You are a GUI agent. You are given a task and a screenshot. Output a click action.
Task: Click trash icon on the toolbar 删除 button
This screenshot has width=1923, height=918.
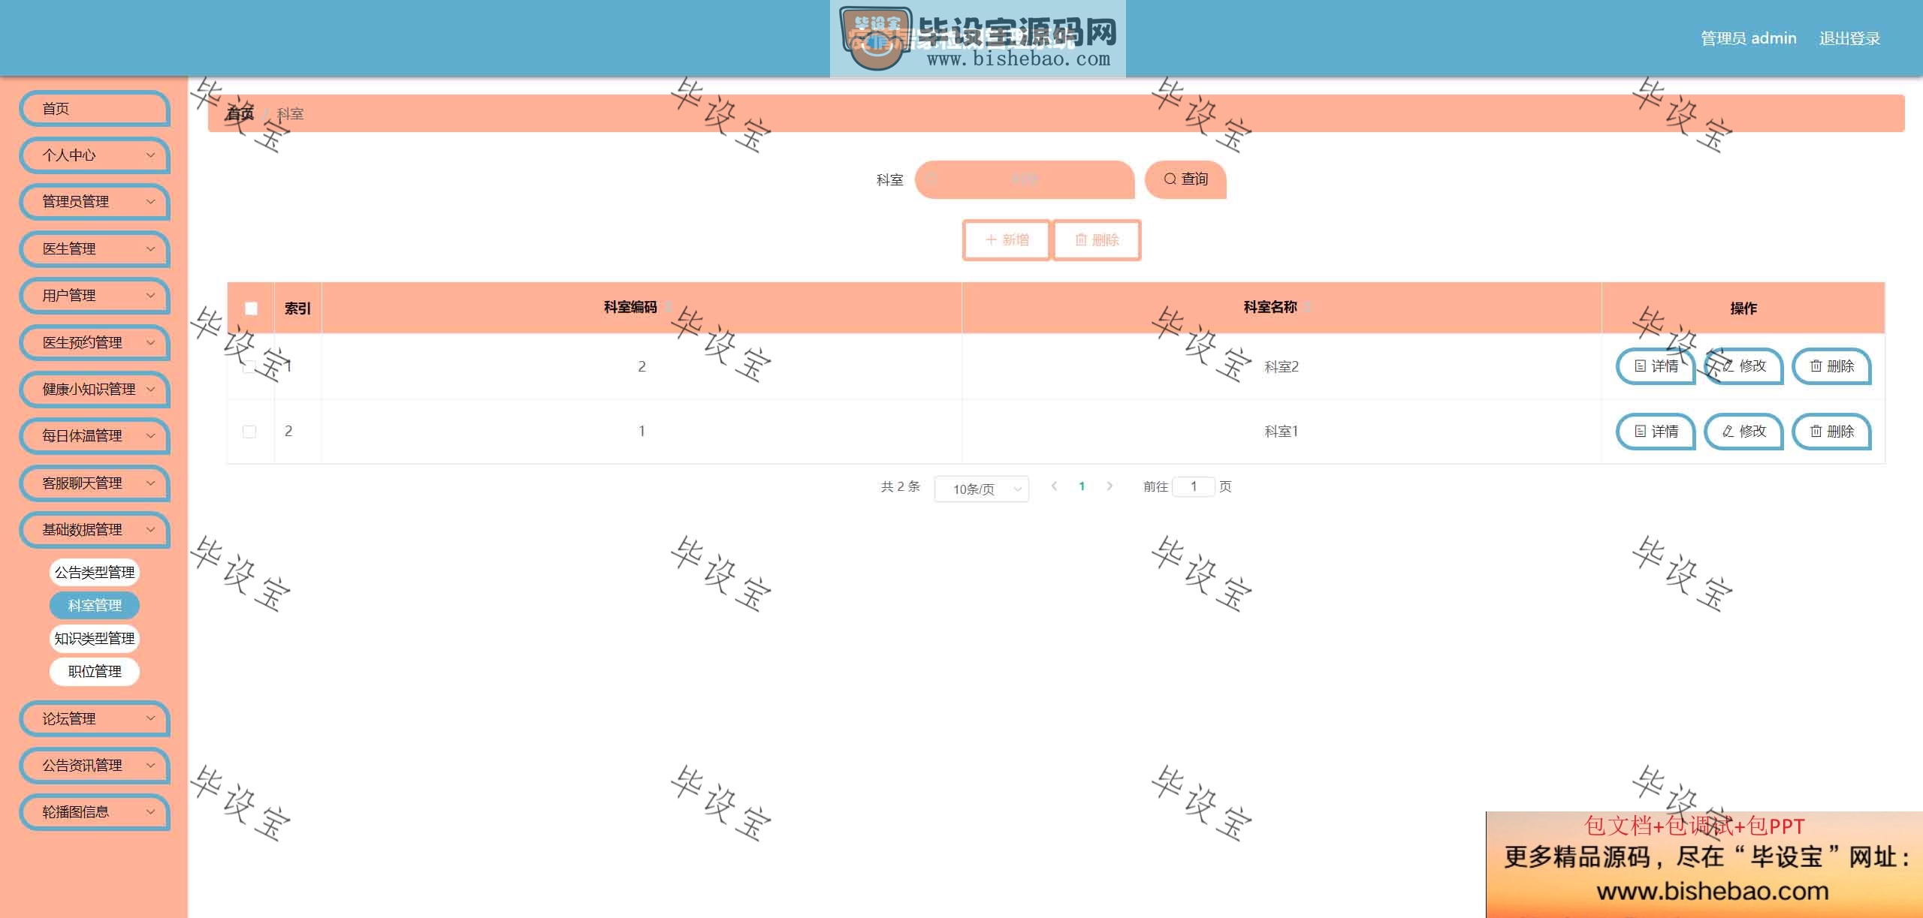[1081, 240]
